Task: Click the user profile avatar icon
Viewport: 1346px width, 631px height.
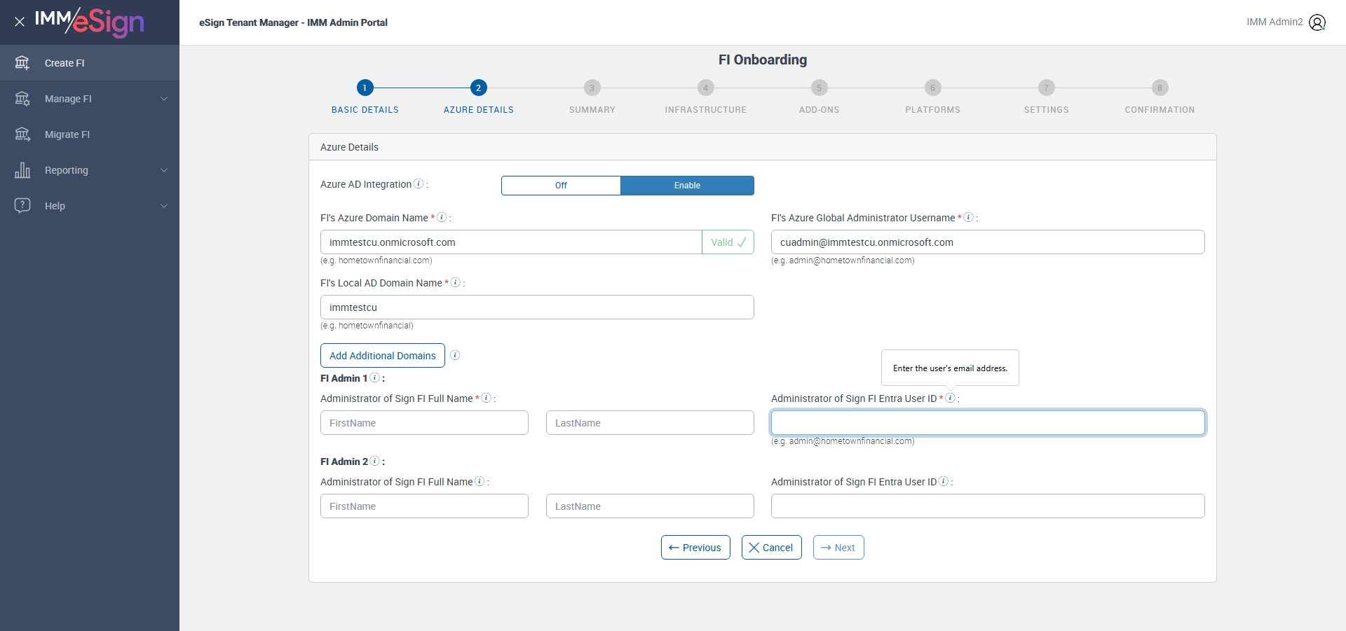Action: pyautogui.click(x=1317, y=22)
